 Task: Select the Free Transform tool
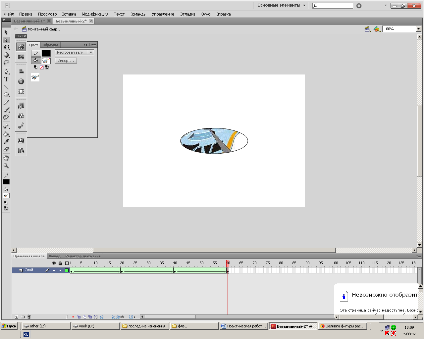[6, 47]
